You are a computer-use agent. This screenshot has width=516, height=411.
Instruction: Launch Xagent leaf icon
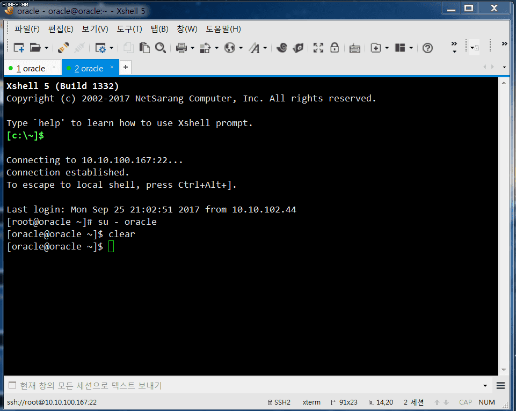pyautogui.click(x=298, y=48)
